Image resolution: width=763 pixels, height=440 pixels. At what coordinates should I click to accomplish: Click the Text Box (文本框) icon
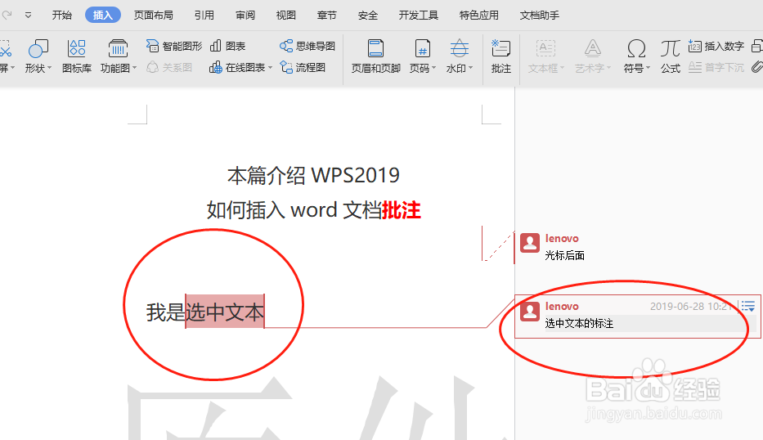point(545,49)
